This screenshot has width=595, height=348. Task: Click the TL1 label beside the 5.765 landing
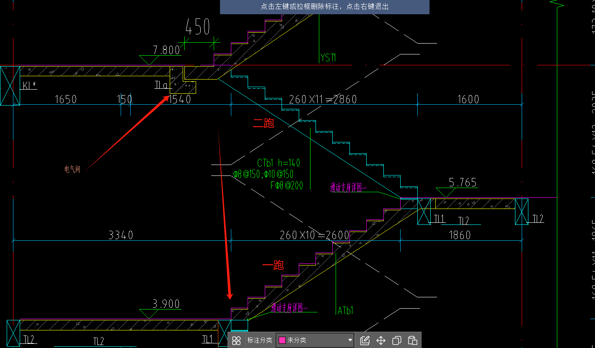439,219
